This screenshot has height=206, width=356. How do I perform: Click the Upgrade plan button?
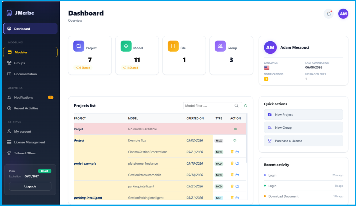click(30, 186)
